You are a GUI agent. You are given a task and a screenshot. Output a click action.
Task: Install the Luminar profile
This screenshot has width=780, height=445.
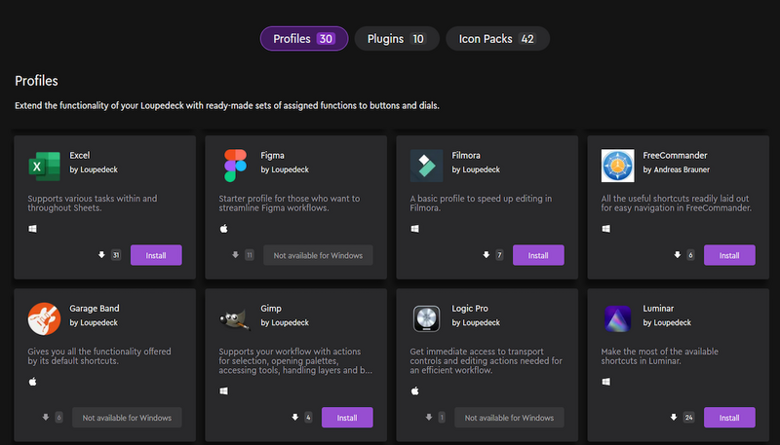tap(729, 418)
